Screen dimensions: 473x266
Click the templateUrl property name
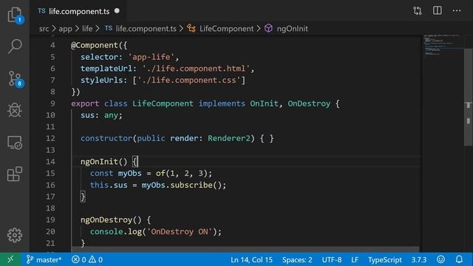click(106, 69)
